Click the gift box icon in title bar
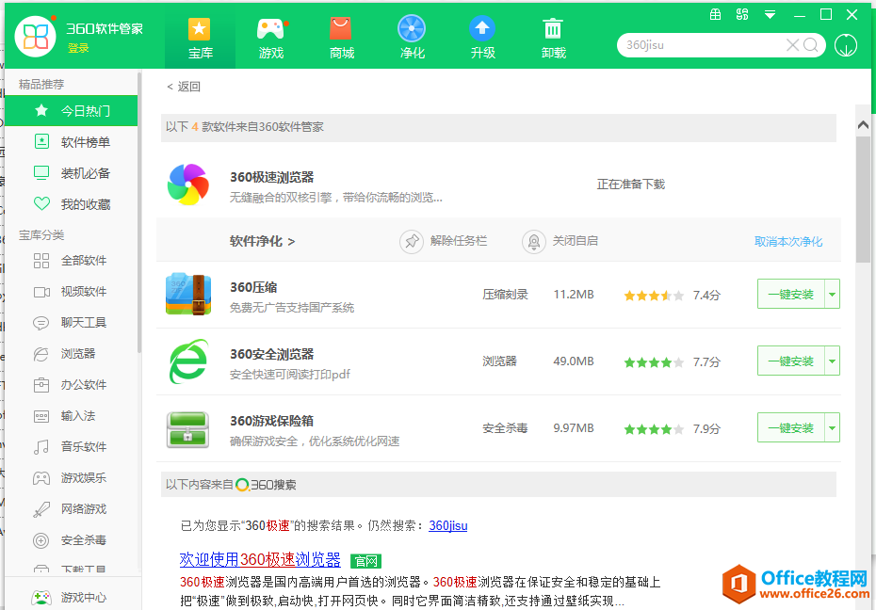Viewport: 876px width, 610px height. pyautogui.click(x=715, y=14)
